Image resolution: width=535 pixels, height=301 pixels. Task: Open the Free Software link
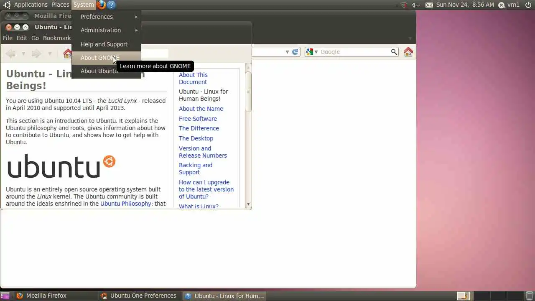198,119
